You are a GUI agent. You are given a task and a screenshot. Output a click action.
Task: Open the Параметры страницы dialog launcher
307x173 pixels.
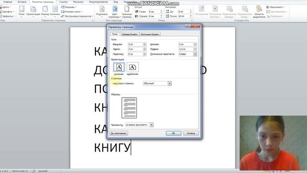[x=93, y=20]
